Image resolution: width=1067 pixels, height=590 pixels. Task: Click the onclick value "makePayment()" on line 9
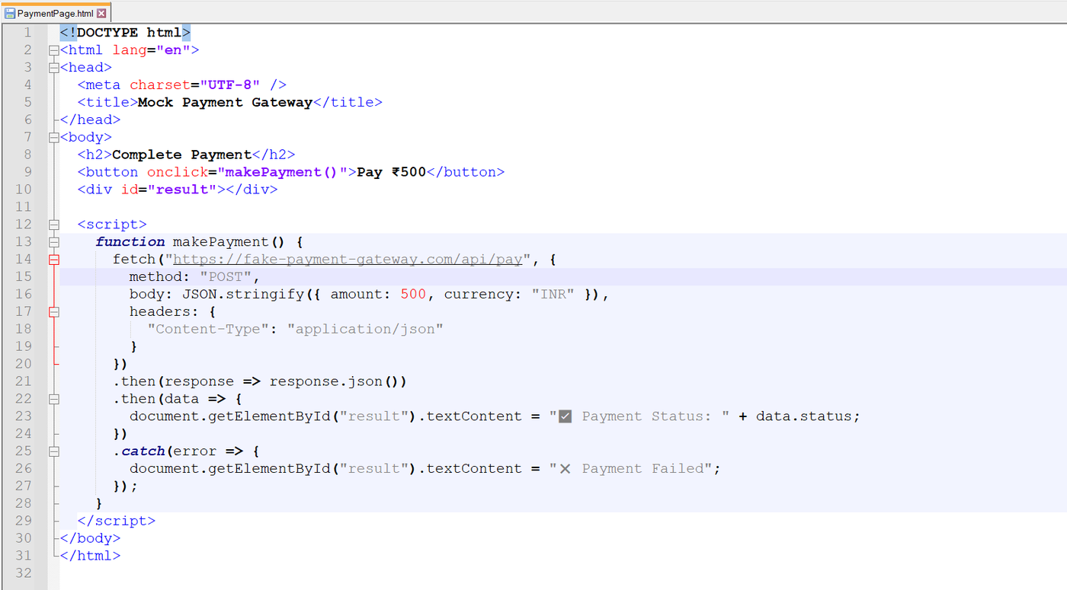pyautogui.click(x=282, y=172)
